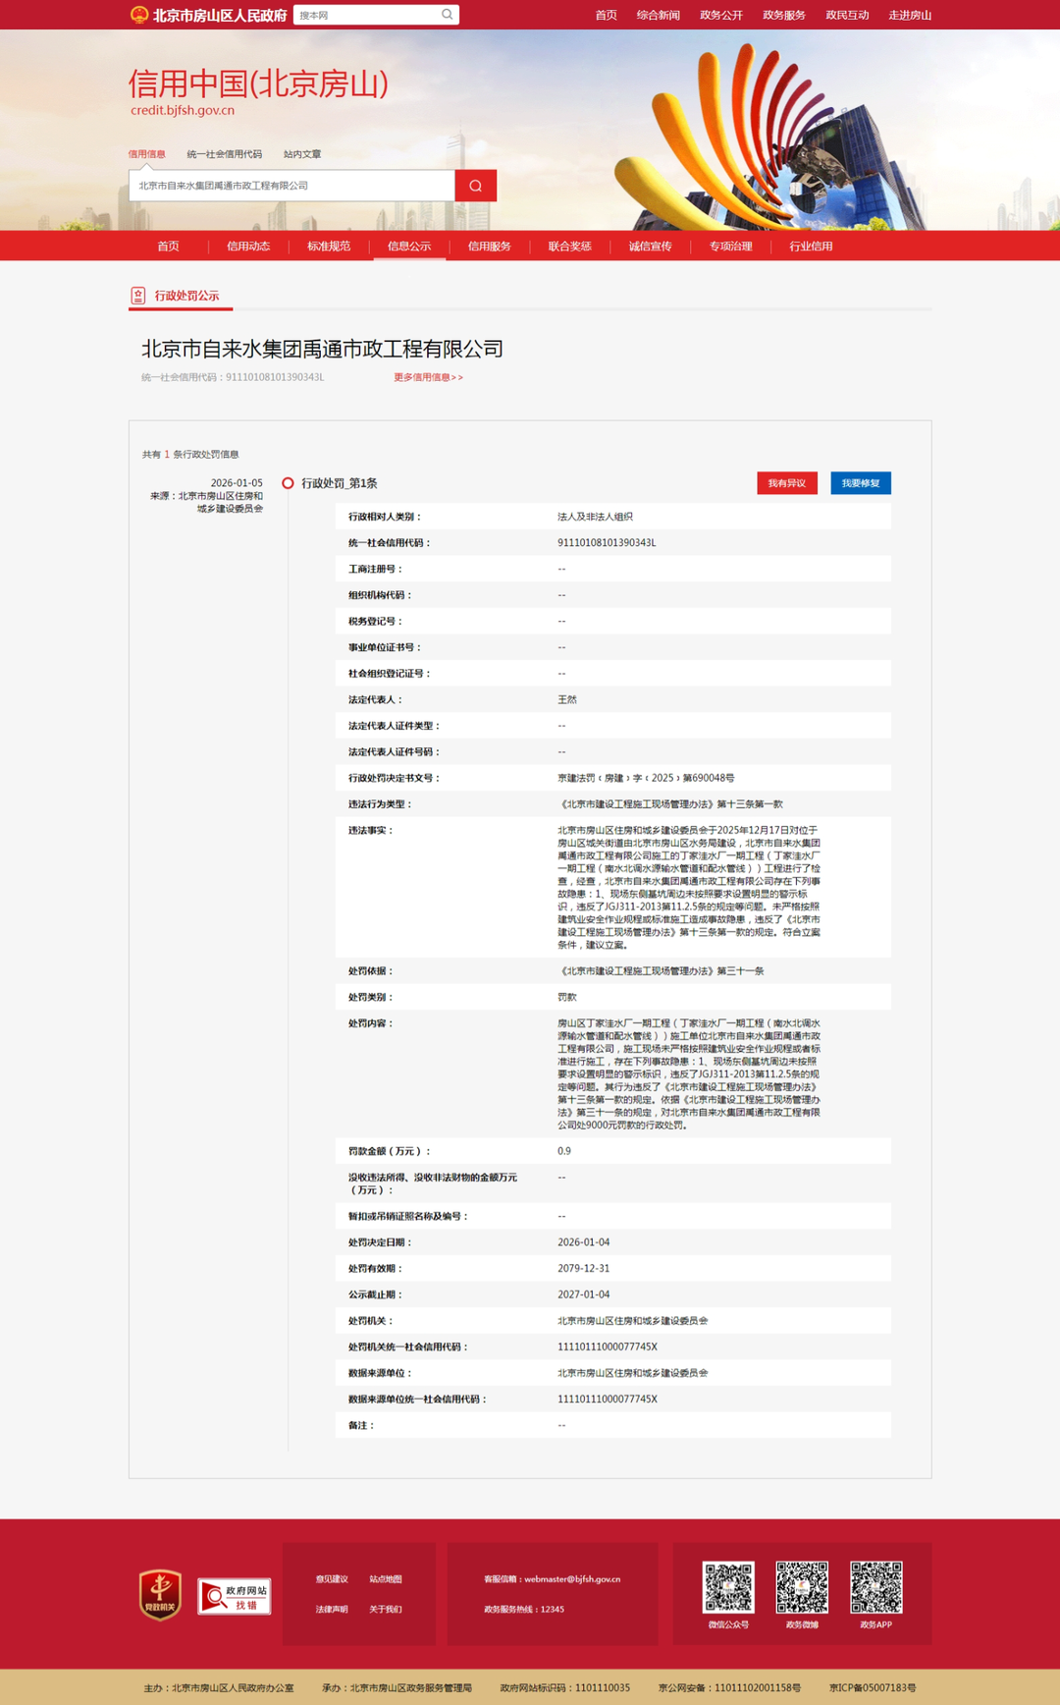Click the 微信公众号 QR code
Image resolution: width=1060 pixels, height=1705 pixels.
click(728, 1587)
